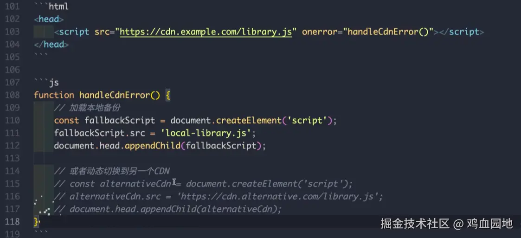Viewport: 521px width, 238px height.
Task: Click the https://cdn.example.com/library.js link
Action: 206,32
